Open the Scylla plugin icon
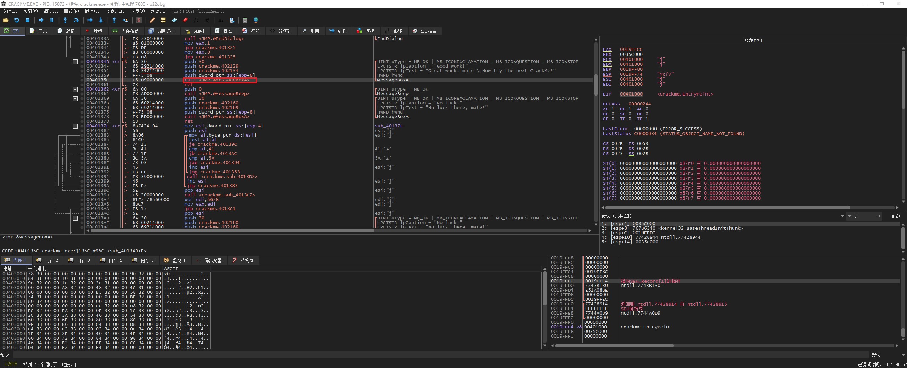This screenshot has width=907, height=368. click(139, 20)
